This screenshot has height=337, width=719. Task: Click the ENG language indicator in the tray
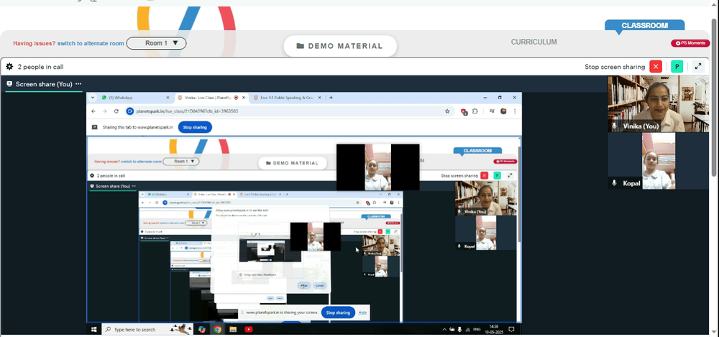point(477,329)
